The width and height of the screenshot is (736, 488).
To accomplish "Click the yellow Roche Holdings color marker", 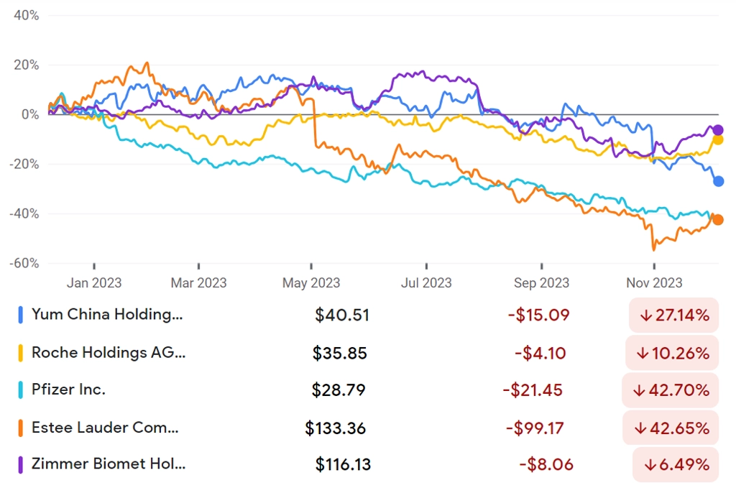I will point(21,353).
